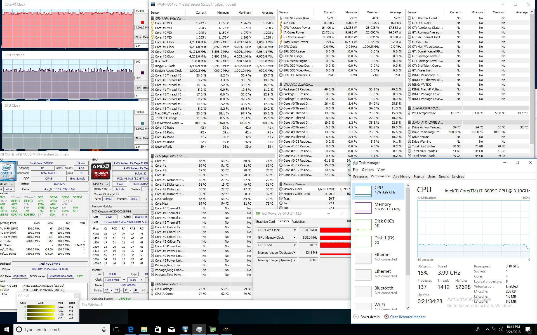This screenshot has height=335, width=537.
Task: Click the Cortana microphone icon
Action: pos(104,329)
